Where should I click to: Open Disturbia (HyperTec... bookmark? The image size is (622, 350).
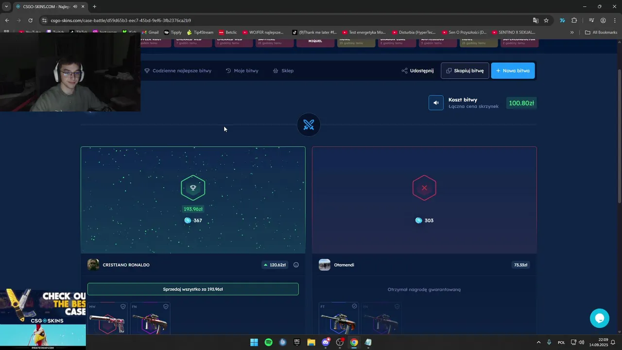pos(414,33)
